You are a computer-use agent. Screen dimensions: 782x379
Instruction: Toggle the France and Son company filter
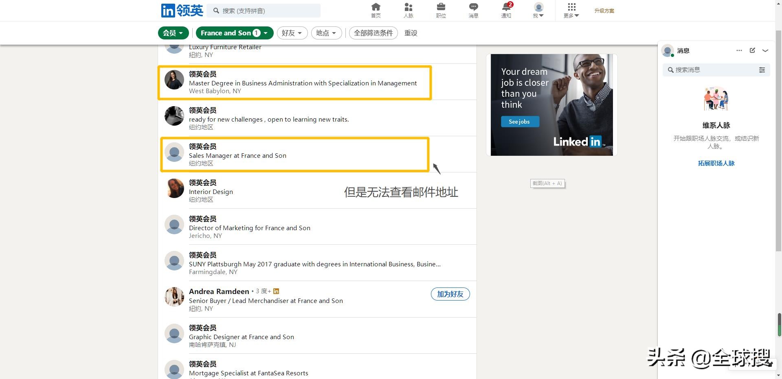click(x=234, y=33)
